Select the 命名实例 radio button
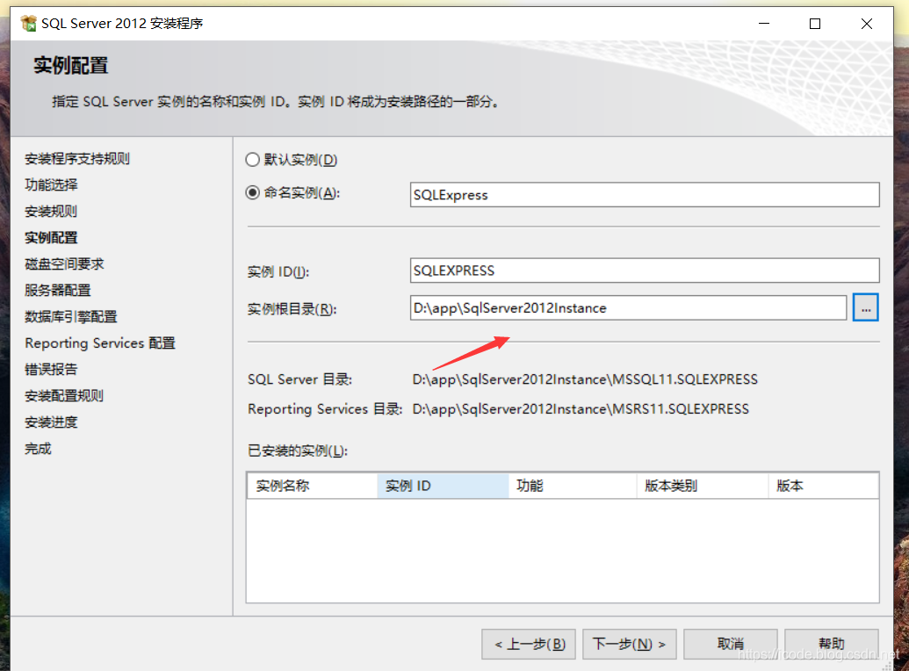Viewport: 909px width, 671px height. [252, 192]
